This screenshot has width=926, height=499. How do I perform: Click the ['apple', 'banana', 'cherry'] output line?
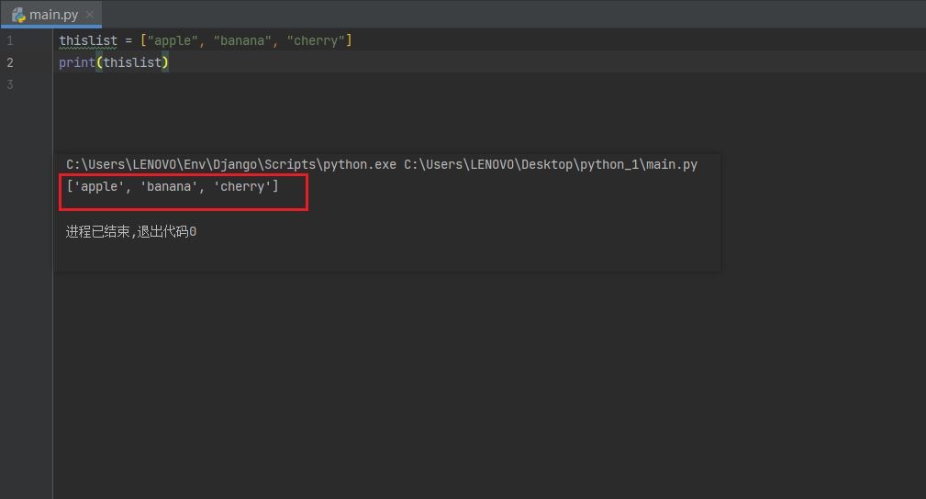tap(173, 186)
